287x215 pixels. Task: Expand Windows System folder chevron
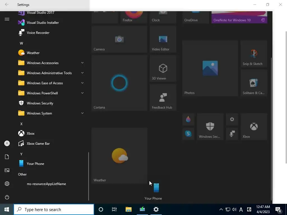82,113
